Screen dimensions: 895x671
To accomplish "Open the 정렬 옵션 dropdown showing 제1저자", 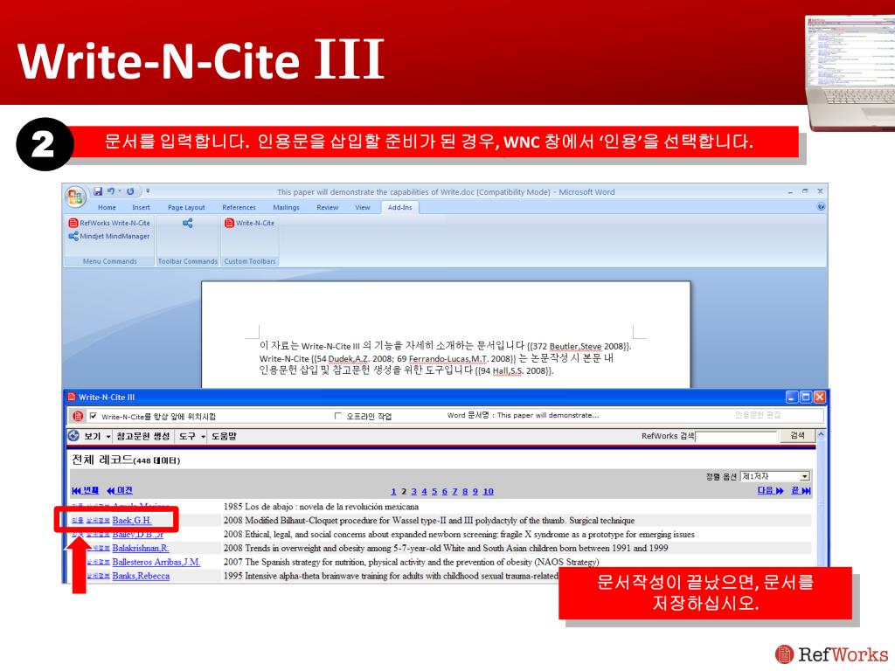I will 775,476.
